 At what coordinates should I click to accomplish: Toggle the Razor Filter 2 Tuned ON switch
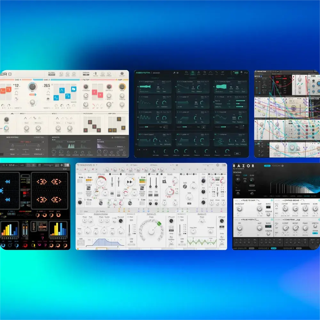[315, 233]
